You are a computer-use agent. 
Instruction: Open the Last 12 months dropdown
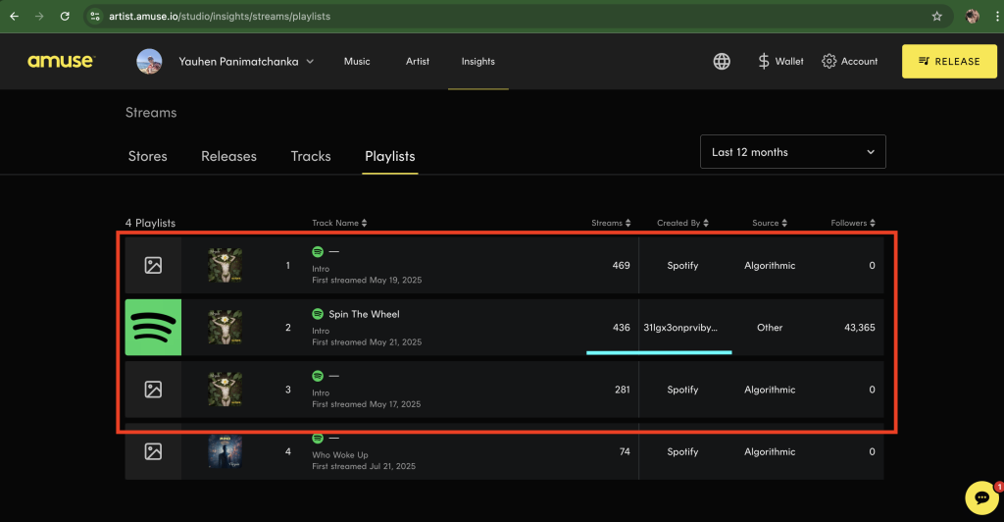792,152
